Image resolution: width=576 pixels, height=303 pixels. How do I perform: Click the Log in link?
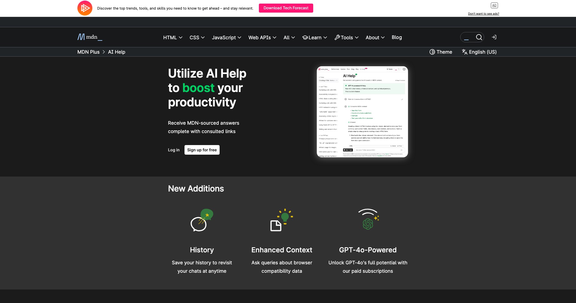pos(174,150)
